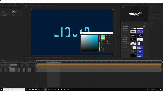Viewport: 163px width, 91px height.
Task: Open parent dropdown for Shape Layer 4
Action: coord(32,68)
